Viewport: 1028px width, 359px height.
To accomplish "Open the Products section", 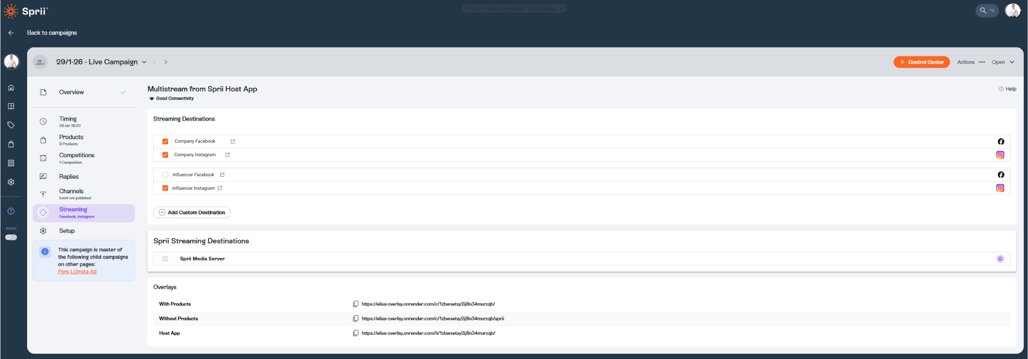I will tap(83, 140).
